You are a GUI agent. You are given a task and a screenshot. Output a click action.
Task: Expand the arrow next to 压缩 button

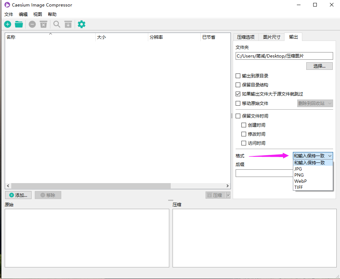[x=228, y=195]
